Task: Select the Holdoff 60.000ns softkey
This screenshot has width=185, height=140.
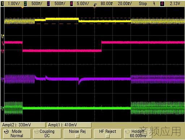Action: coord(138,134)
